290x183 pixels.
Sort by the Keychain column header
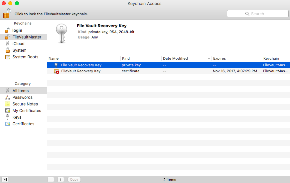(276, 58)
